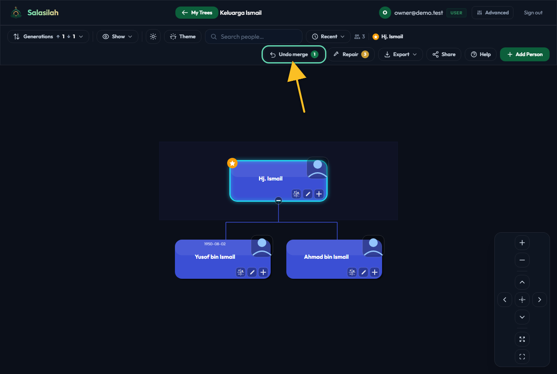Click the Salasilah logo icon
The width and height of the screenshot is (557, 374).
click(16, 13)
